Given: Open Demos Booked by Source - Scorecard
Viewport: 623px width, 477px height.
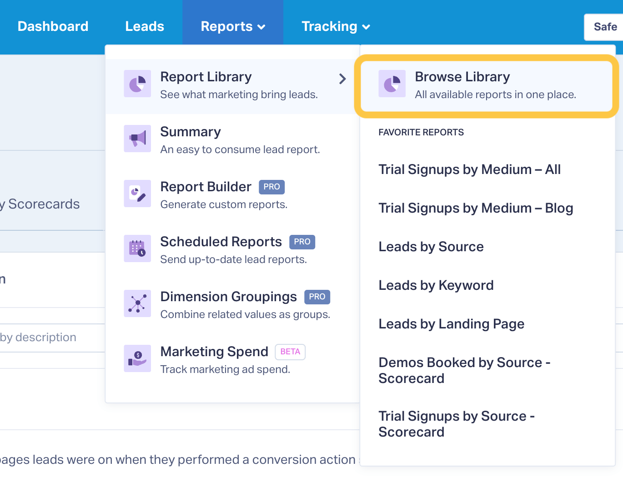Looking at the screenshot, I should 465,370.
